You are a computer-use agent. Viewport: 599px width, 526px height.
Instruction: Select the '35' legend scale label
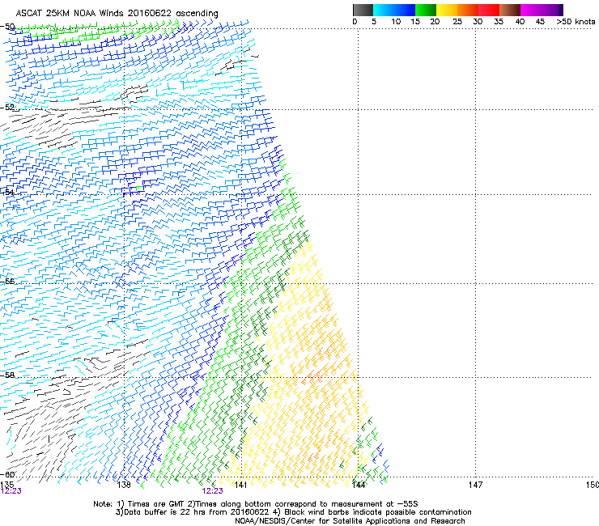pos(499,22)
